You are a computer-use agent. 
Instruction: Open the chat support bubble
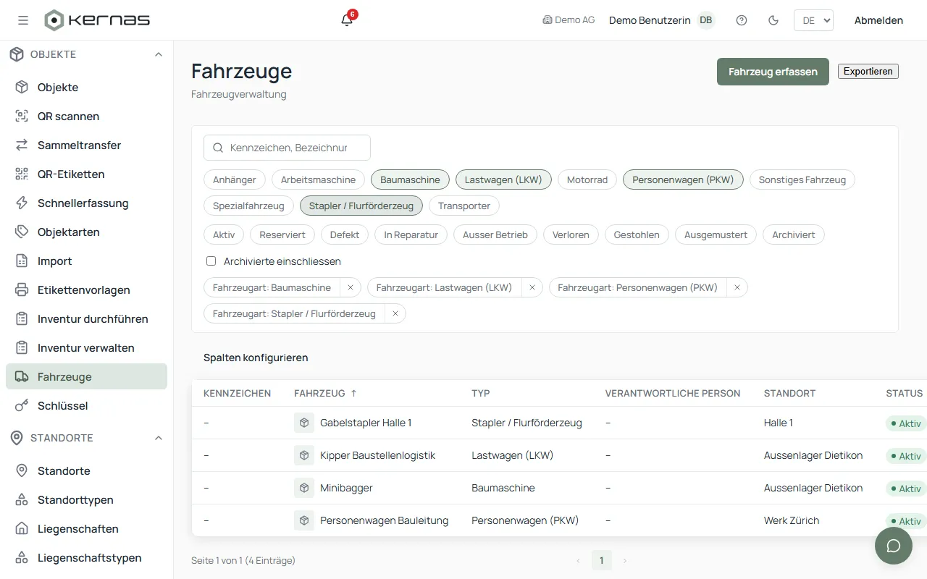pos(894,546)
